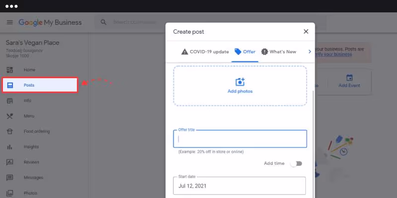Image resolution: width=397 pixels, height=198 pixels.
Task: Open the hamburger main menu
Action: [x=9, y=22]
